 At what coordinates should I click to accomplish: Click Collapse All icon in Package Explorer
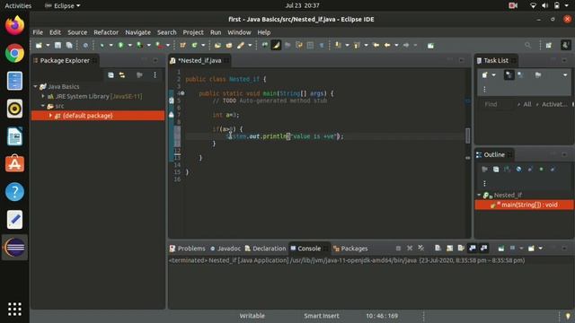coord(111,75)
